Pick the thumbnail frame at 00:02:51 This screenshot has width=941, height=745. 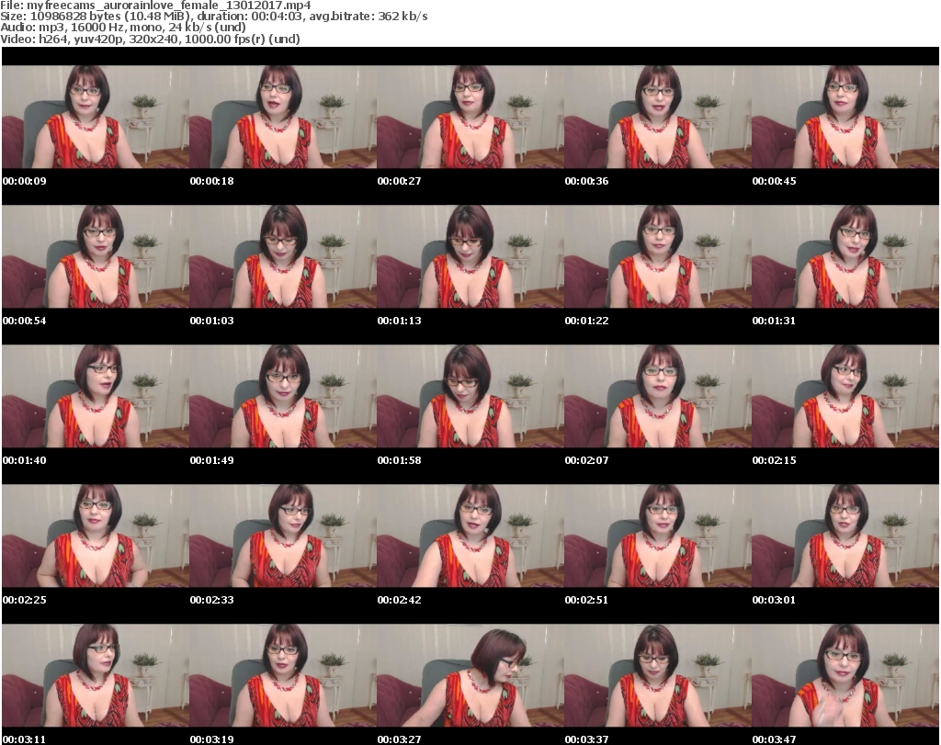[658, 536]
